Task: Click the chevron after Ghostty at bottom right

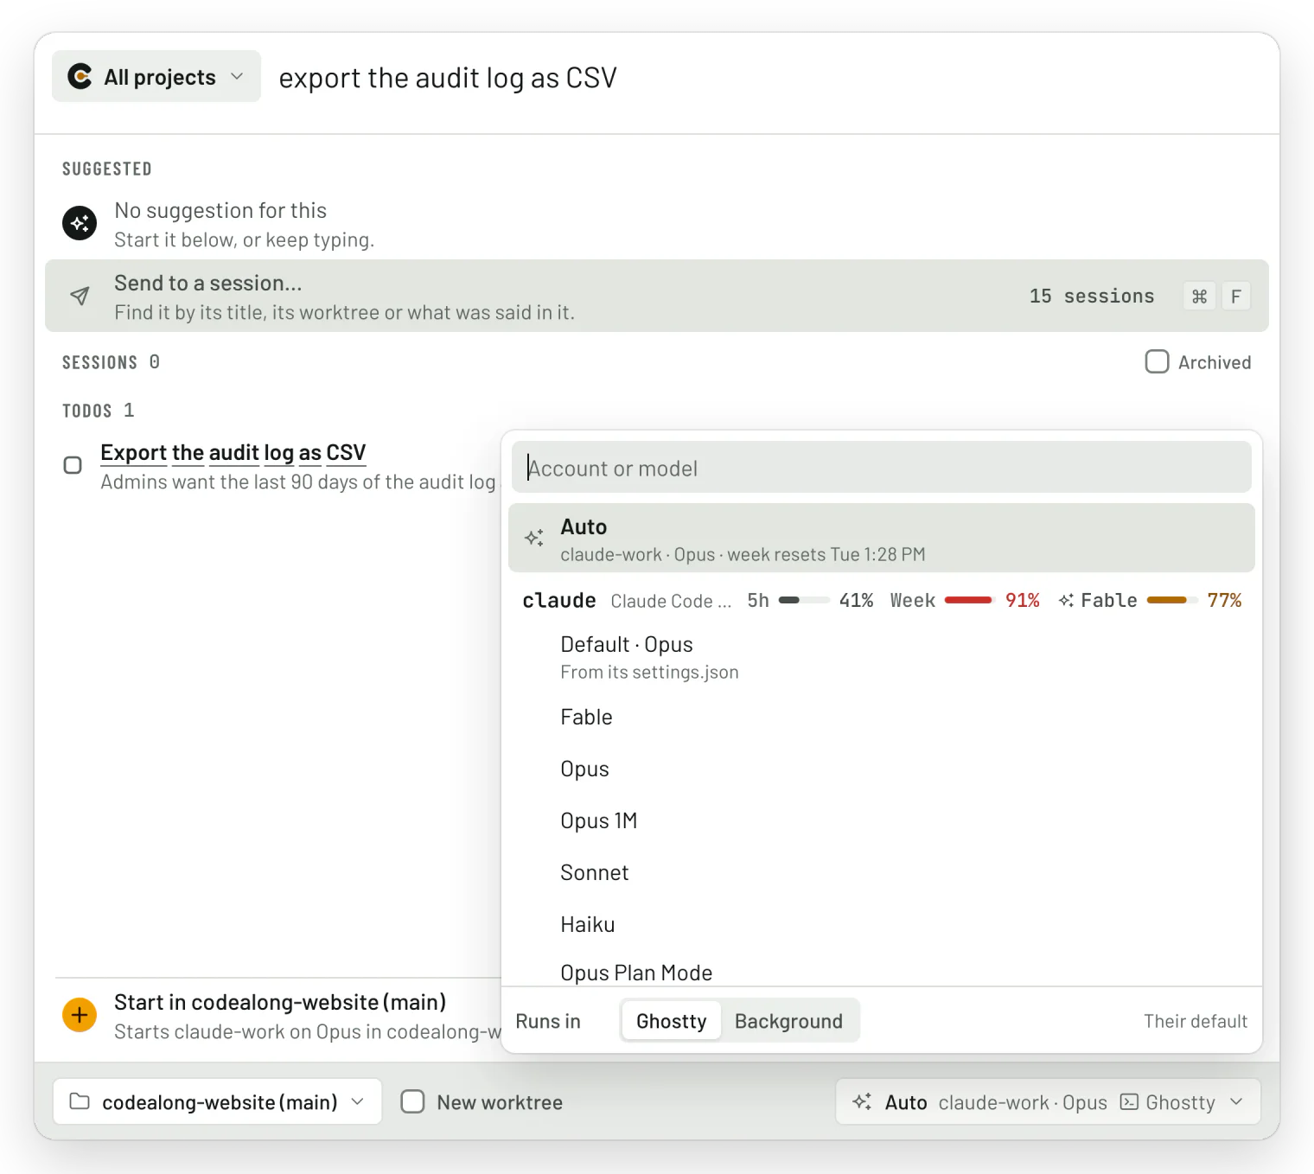Action: point(1236,1101)
